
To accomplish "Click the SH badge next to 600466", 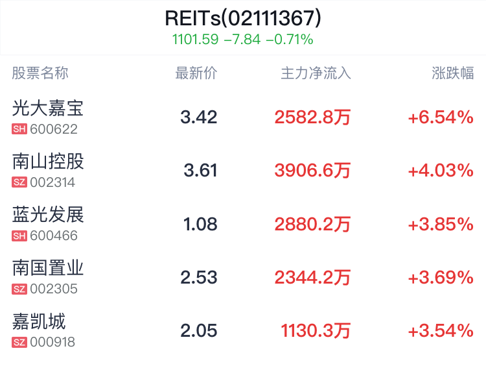I will [x=19, y=236].
